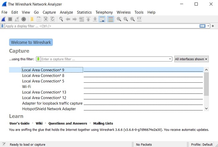Click the go forward arrow icon
Viewport: 218px width, 147px height.
coord(75,19)
